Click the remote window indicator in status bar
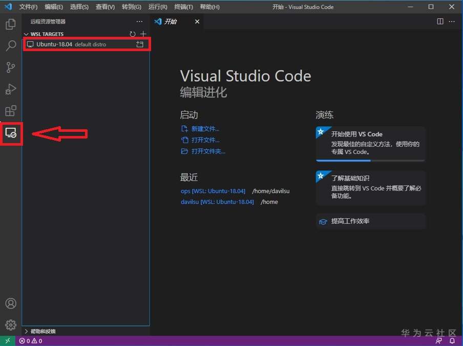 pyautogui.click(x=8, y=341)
